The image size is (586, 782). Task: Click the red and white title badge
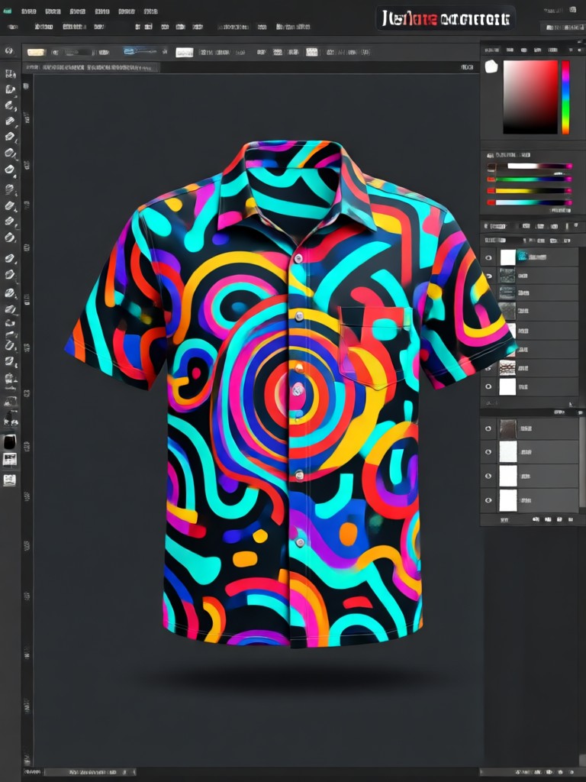pyautogui.click(x=445, y=18)
